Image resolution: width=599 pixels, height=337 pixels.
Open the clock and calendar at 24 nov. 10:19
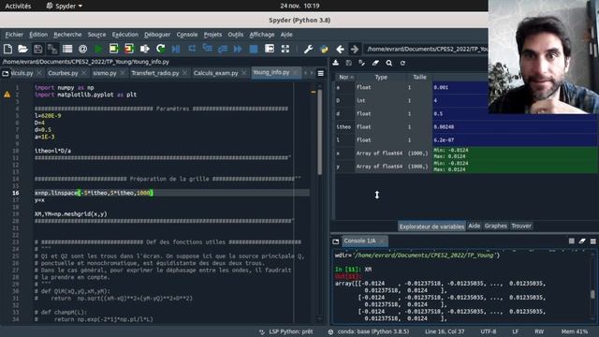click(x=299, y=6)
